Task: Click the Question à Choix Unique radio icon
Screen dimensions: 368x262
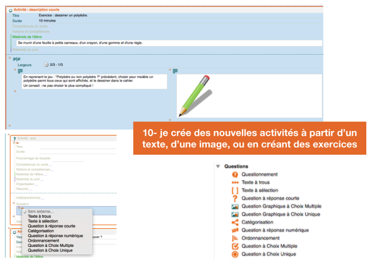Action: pyautogui.click(x=234, y=254)
